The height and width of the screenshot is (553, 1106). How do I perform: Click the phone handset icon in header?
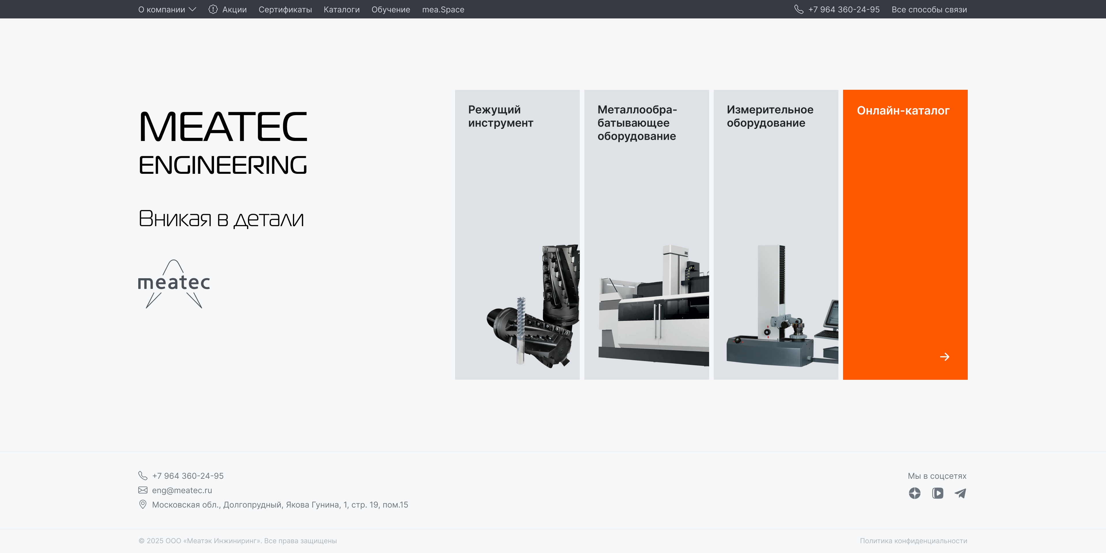coord(799,9)
